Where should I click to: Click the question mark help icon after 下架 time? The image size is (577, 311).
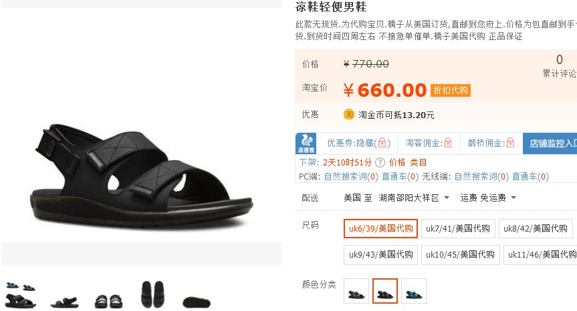tap(380, 162)
